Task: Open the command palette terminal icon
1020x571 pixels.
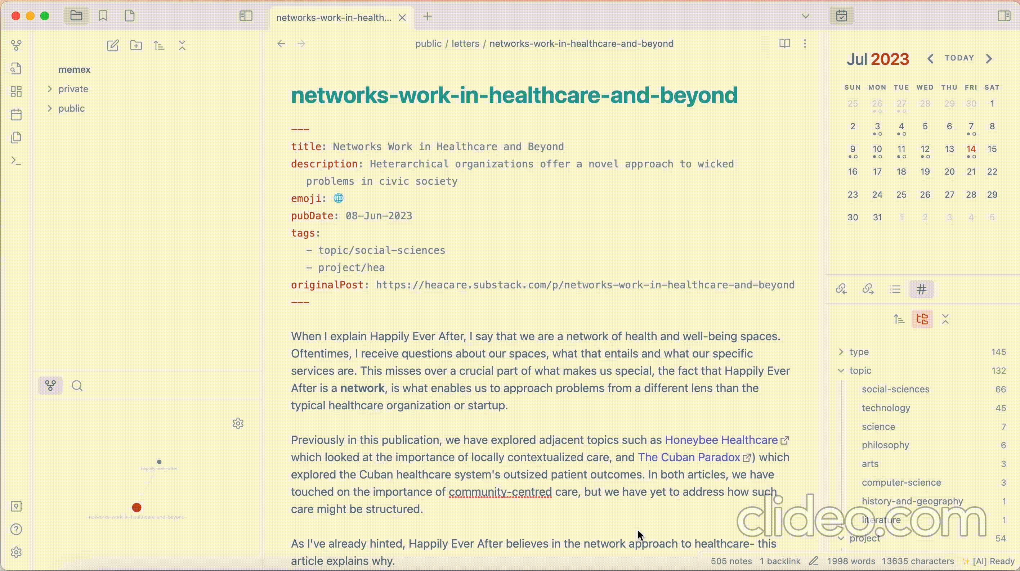Action: [16, 161]
